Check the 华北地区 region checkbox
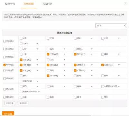The width and height of the screenshot is (129, 116). coord(5,41)
